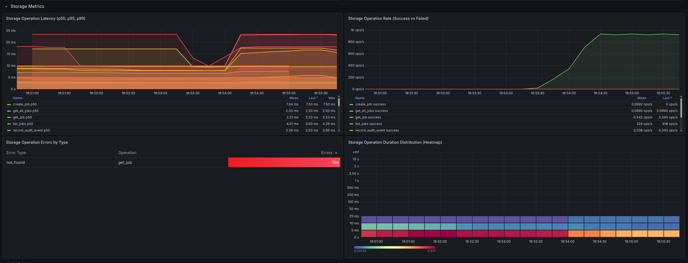Select the not_found error type cell
688x263 pixels.
16,162
